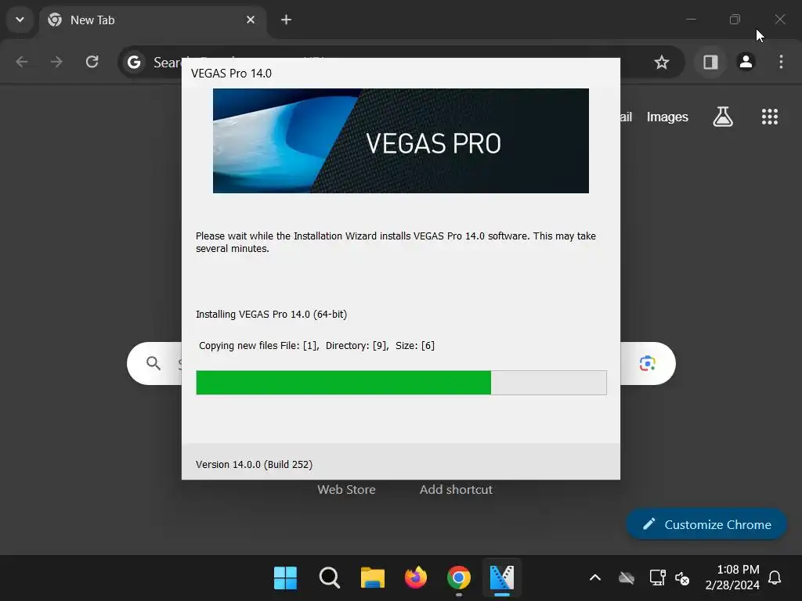Screen dimensions: 802x601
Task: Click the 'Copying new files' status line
Action: tap(316, 345)
